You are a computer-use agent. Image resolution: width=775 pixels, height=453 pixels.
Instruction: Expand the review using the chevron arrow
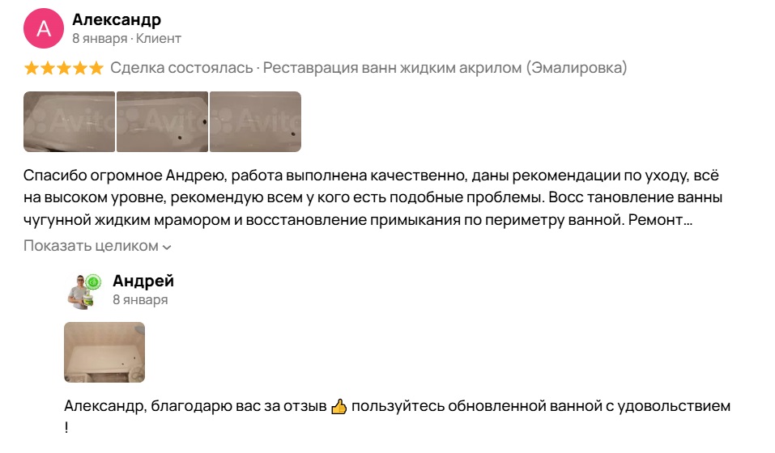[167, 247]
